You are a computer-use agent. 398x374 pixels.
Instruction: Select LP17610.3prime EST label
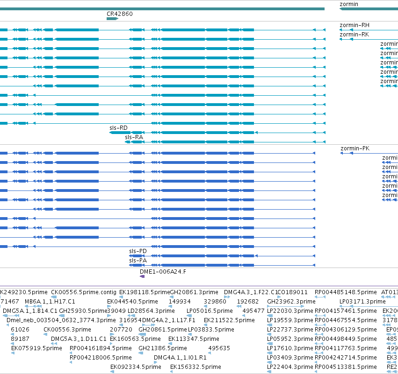[290, 348]
